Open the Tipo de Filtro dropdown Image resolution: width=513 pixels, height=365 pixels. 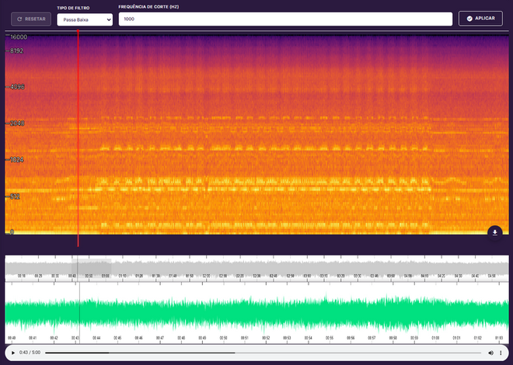85,19
